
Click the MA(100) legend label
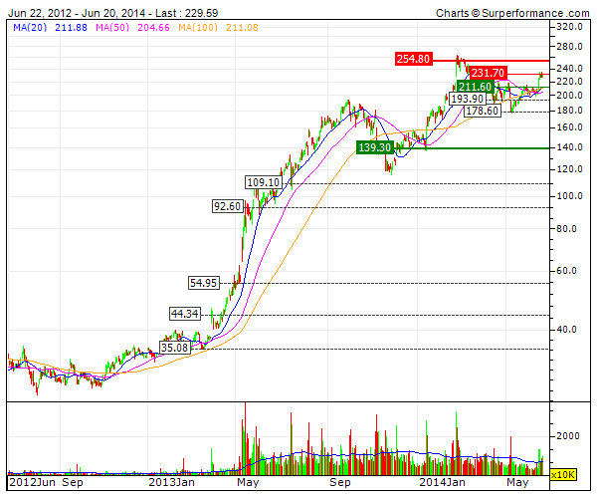click(198, 28)
